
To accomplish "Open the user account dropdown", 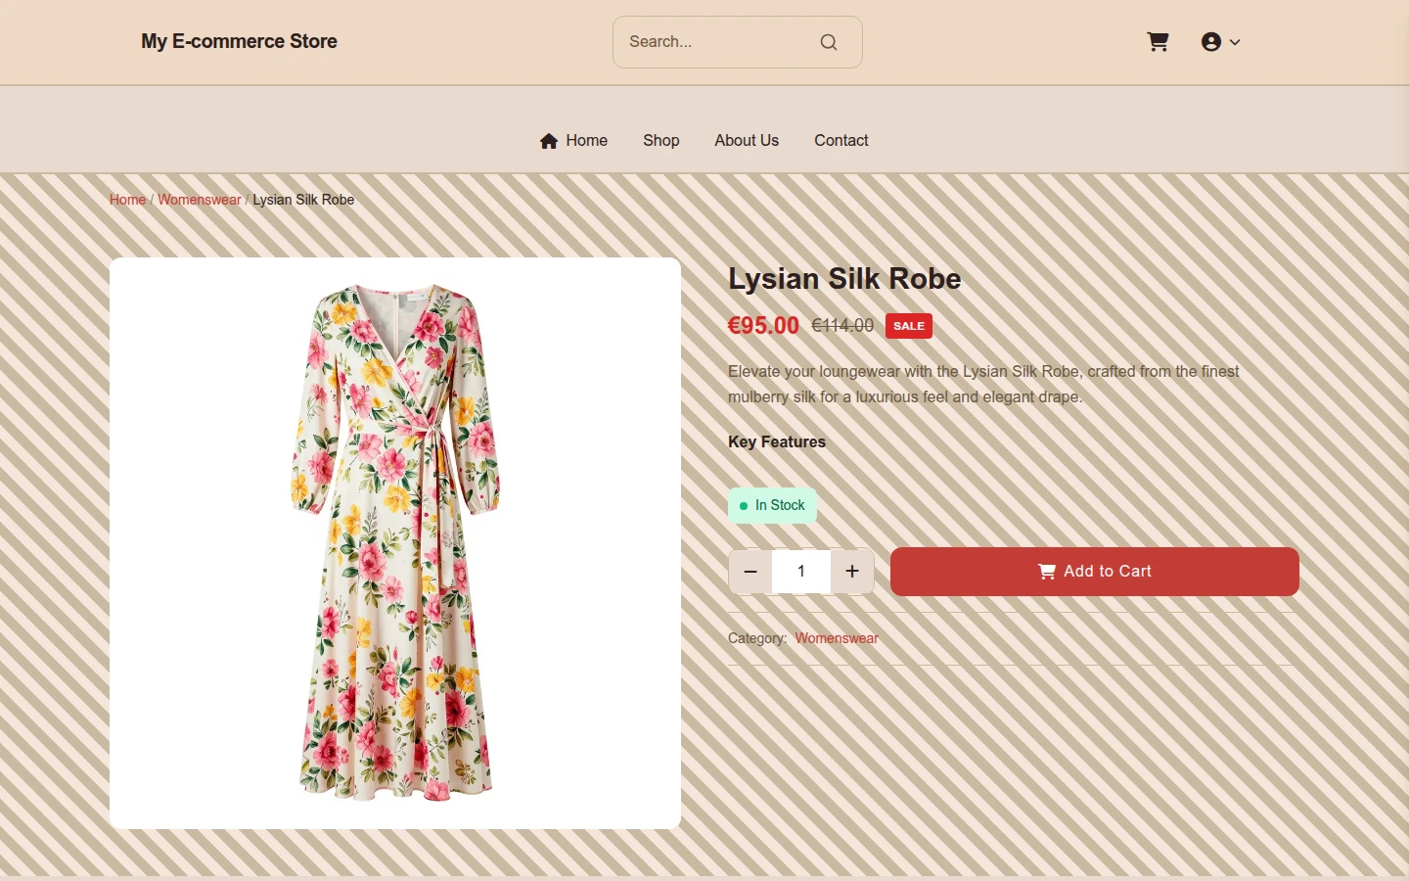I will (x=1220, y=42).
